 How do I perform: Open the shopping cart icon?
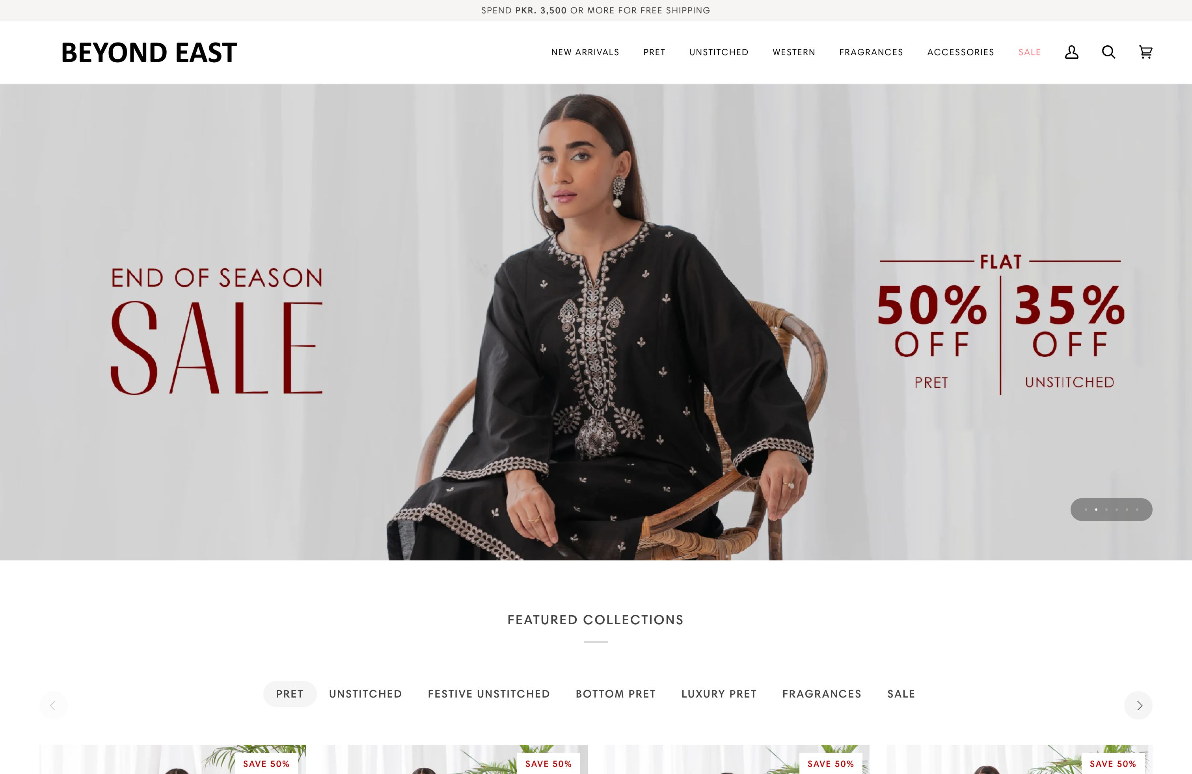point(1145,52)
